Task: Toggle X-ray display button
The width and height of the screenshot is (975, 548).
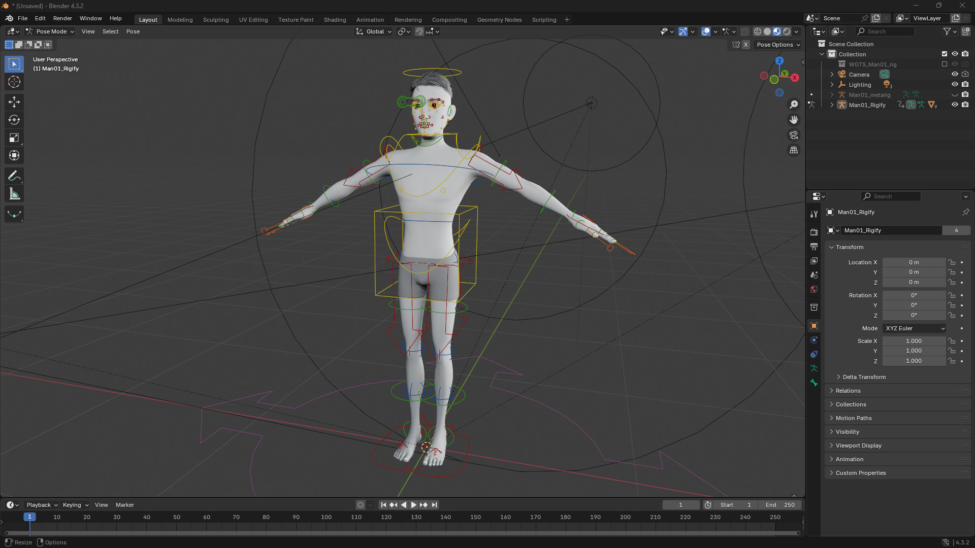Action: (x=745, y=31)
